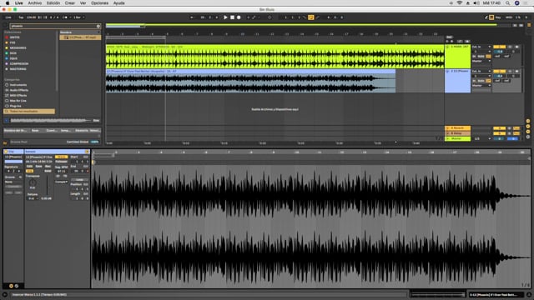
Task: Select the MASTERING collection
Action: (x=18, y=69)
